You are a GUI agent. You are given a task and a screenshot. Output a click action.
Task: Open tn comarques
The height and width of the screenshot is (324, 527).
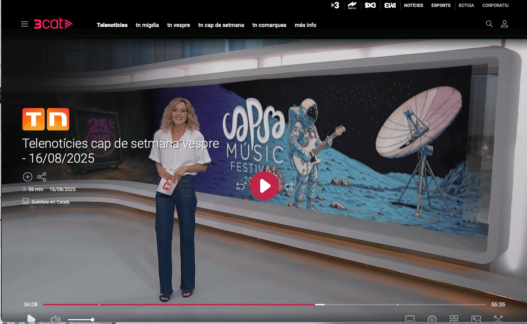tap(269, 25)
